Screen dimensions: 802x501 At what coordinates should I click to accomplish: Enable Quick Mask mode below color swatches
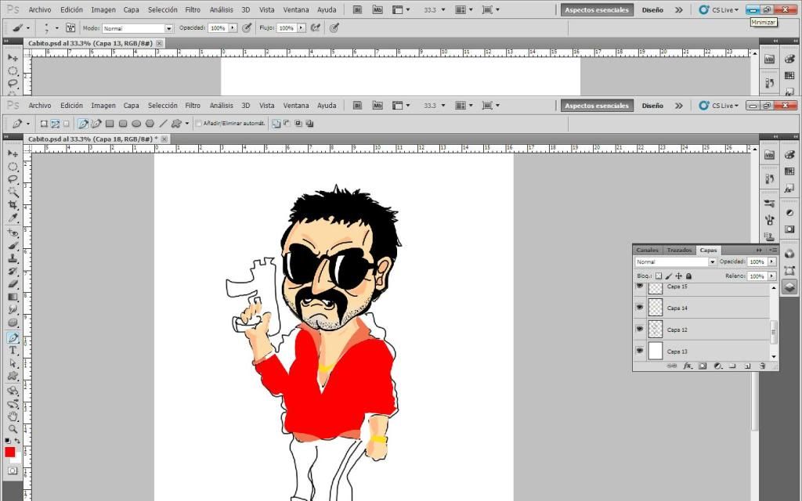coord(13,470)
